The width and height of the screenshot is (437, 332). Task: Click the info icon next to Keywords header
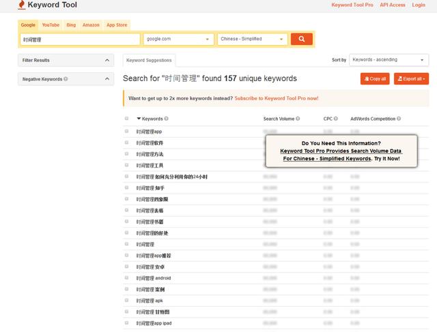coord(166,119)
